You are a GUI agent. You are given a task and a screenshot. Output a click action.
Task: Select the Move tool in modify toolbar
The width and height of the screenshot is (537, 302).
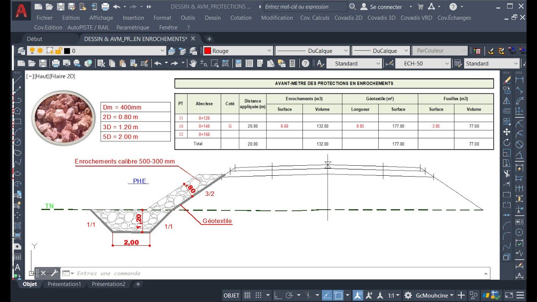tap(507, 132)
